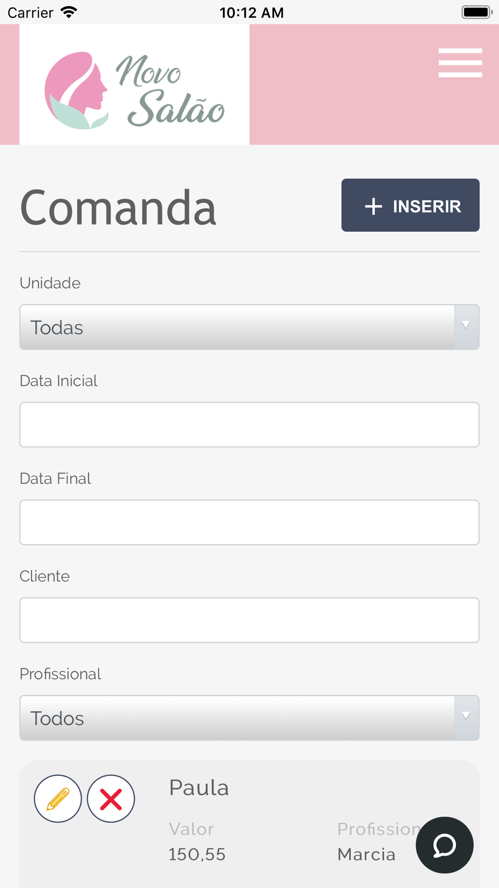Image resolution: width=499 pixels, height=888 pixels.
Task: Delete Paula's comanda with red X
Action: 111,799
